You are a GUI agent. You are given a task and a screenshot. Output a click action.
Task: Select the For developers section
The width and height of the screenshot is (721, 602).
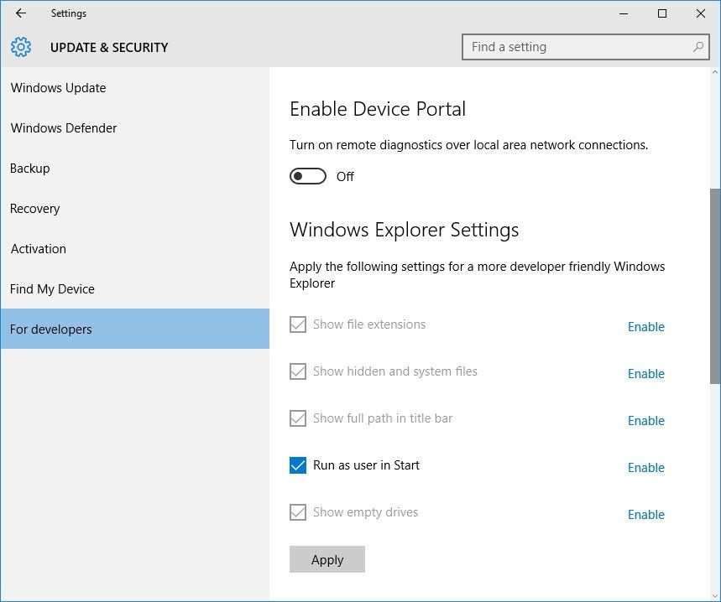click(x=50, y=329)
